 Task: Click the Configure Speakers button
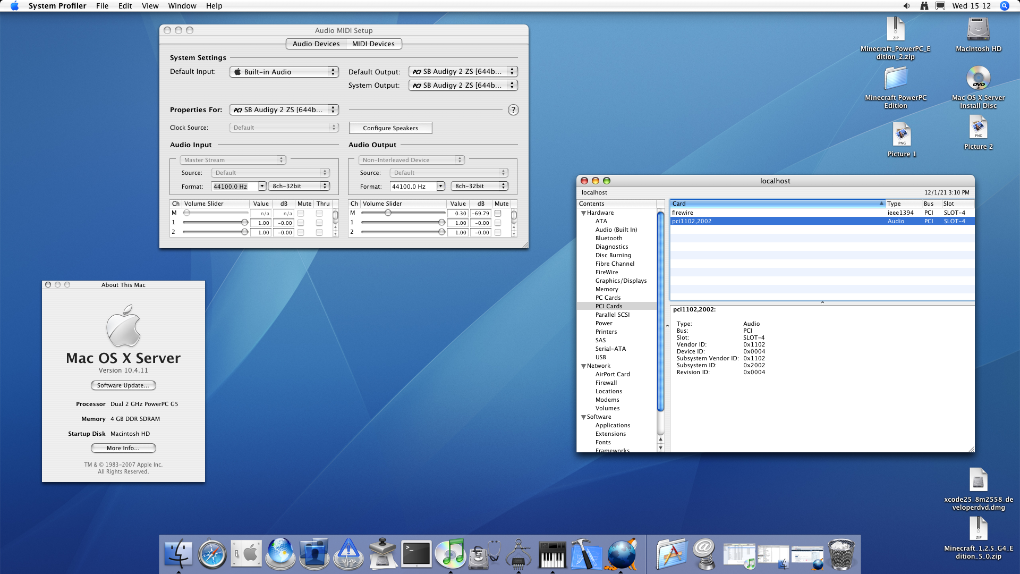pyautogui.click(x=390, y=128)
